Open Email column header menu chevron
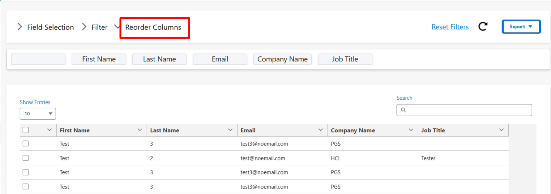 [x=320, y=130]
